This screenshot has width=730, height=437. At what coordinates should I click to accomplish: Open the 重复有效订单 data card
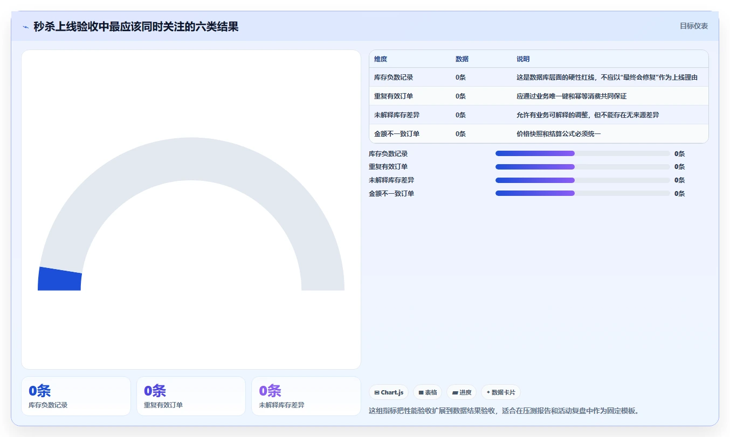pos(191,396)
